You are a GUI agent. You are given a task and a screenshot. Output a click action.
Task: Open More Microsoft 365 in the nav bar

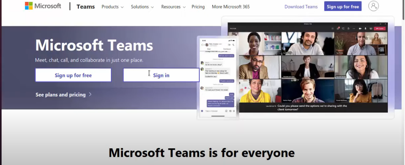[231, 7]
